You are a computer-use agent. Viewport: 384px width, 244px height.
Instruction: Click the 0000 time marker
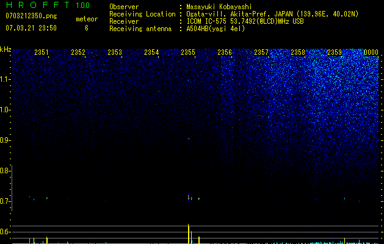click(371, 52)
